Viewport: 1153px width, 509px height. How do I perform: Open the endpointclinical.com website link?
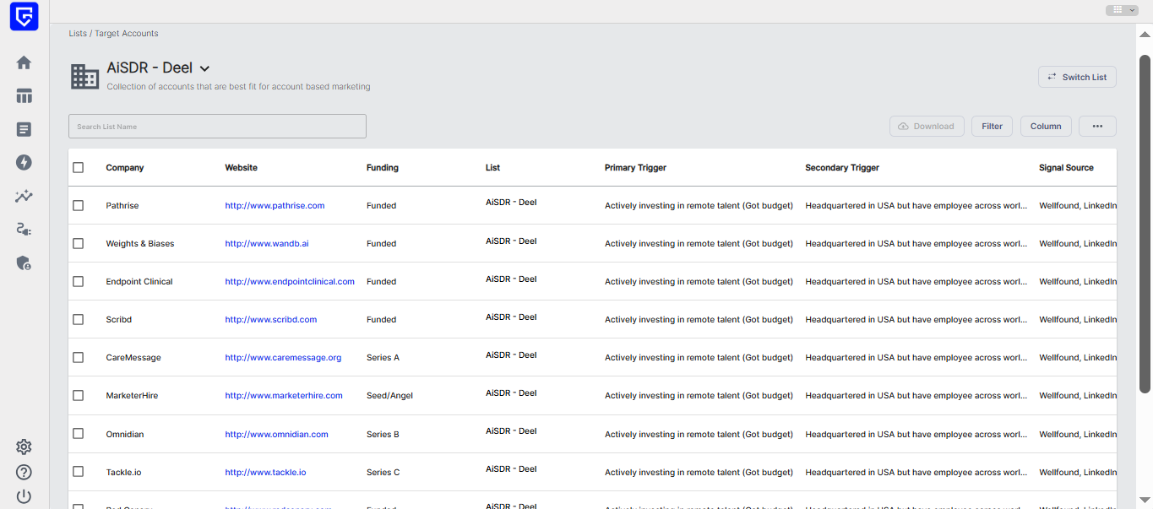click(290, 282)
